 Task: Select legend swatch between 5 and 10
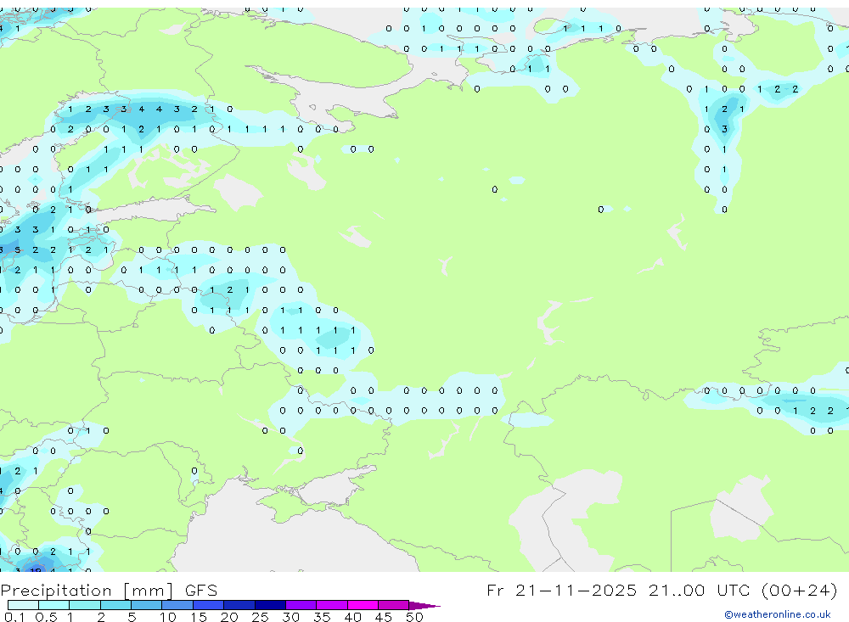[x=147, y=605]
